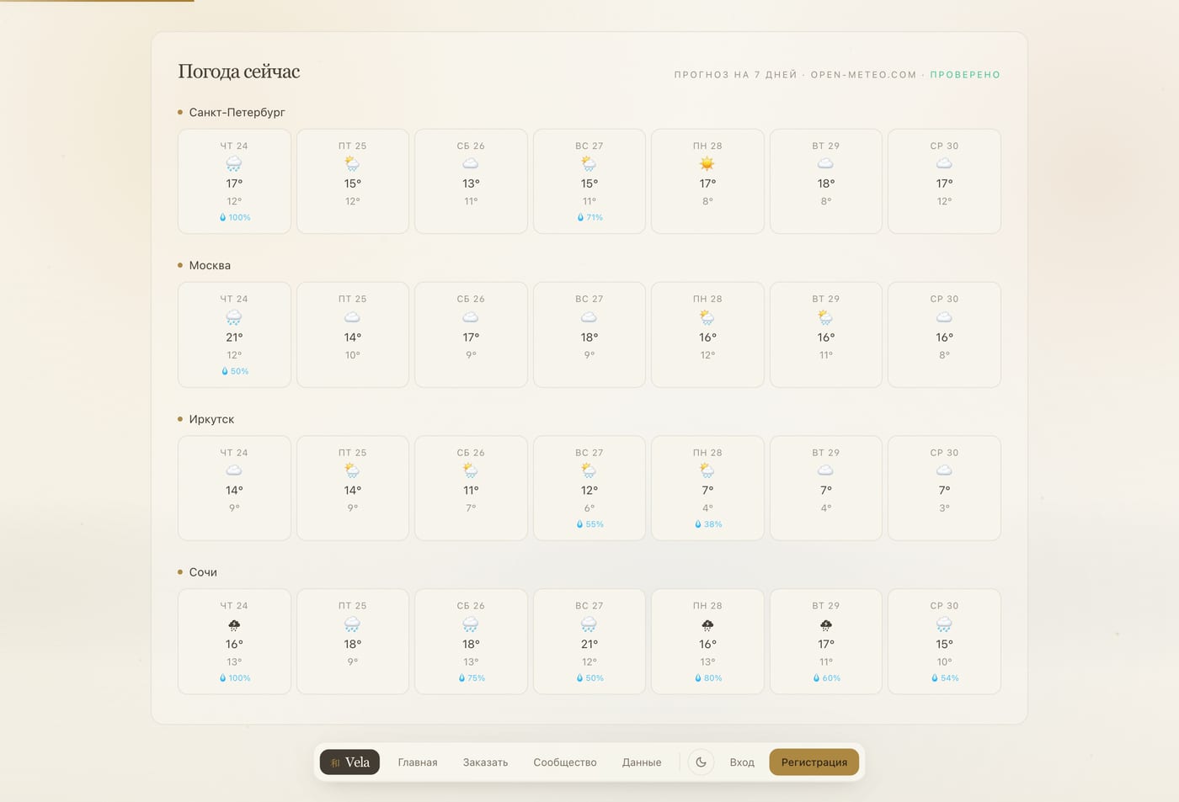The width and height of the screenshot is (1179, 802).
Task: Click the Vela logo button
Action: click(349, 762)
